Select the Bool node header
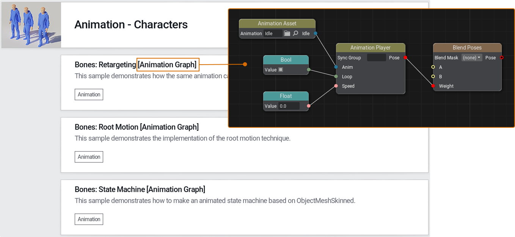Screen dimensions: 515x237 click(286, 60)
